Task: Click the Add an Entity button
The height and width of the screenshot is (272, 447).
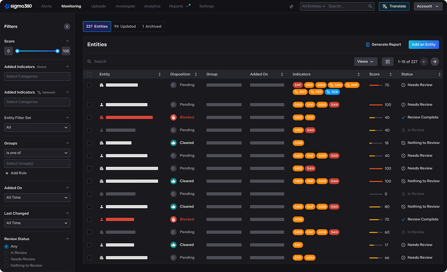Action: (424, 45)
